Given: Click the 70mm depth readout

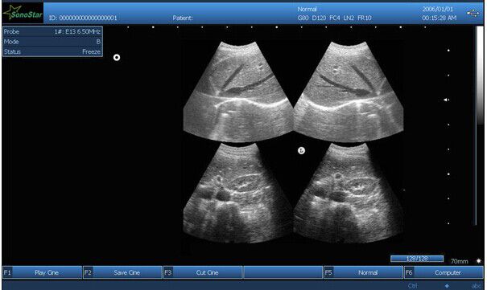Looking at the screenshot, I should tap(460, 261).
